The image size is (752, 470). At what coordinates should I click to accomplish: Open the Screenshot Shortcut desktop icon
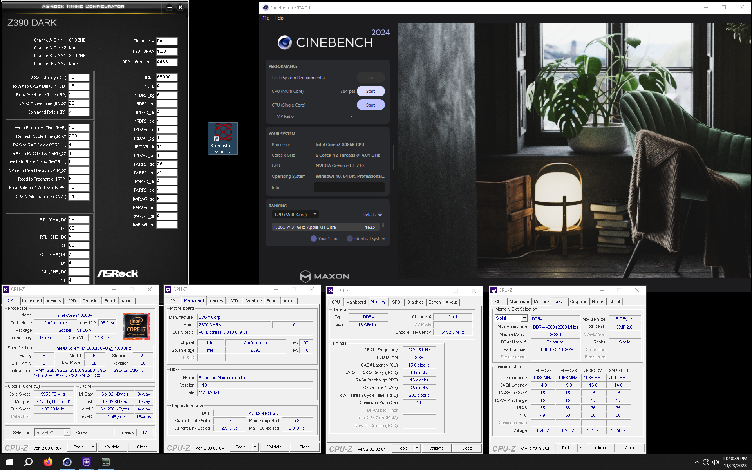[223, 138]
